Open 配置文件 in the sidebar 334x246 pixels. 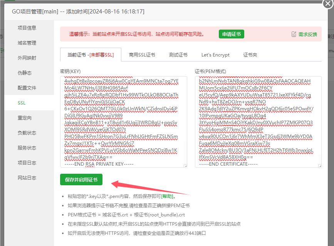point(27,88)
